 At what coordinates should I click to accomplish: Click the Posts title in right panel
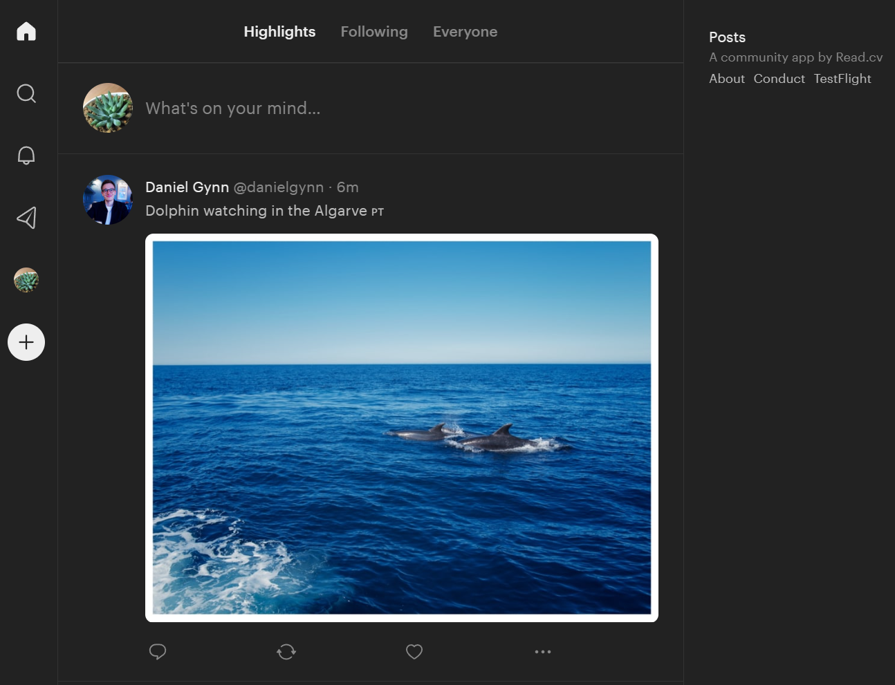pos(727,37)
